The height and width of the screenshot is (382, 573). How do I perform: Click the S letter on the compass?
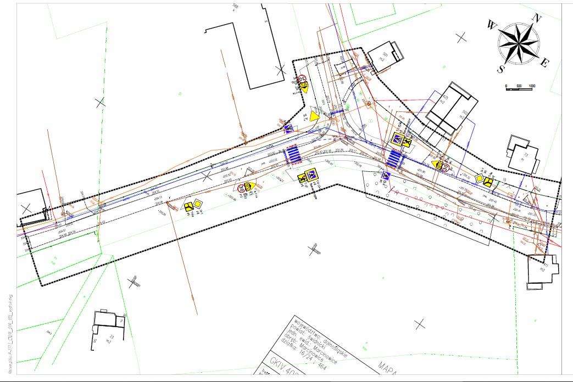[x=500, y=69]
